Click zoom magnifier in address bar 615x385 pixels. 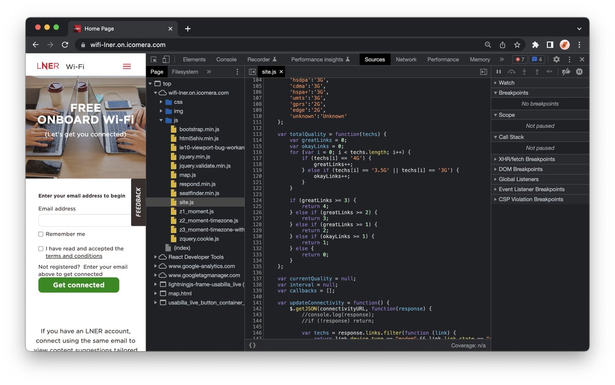(x=488, y=45)
